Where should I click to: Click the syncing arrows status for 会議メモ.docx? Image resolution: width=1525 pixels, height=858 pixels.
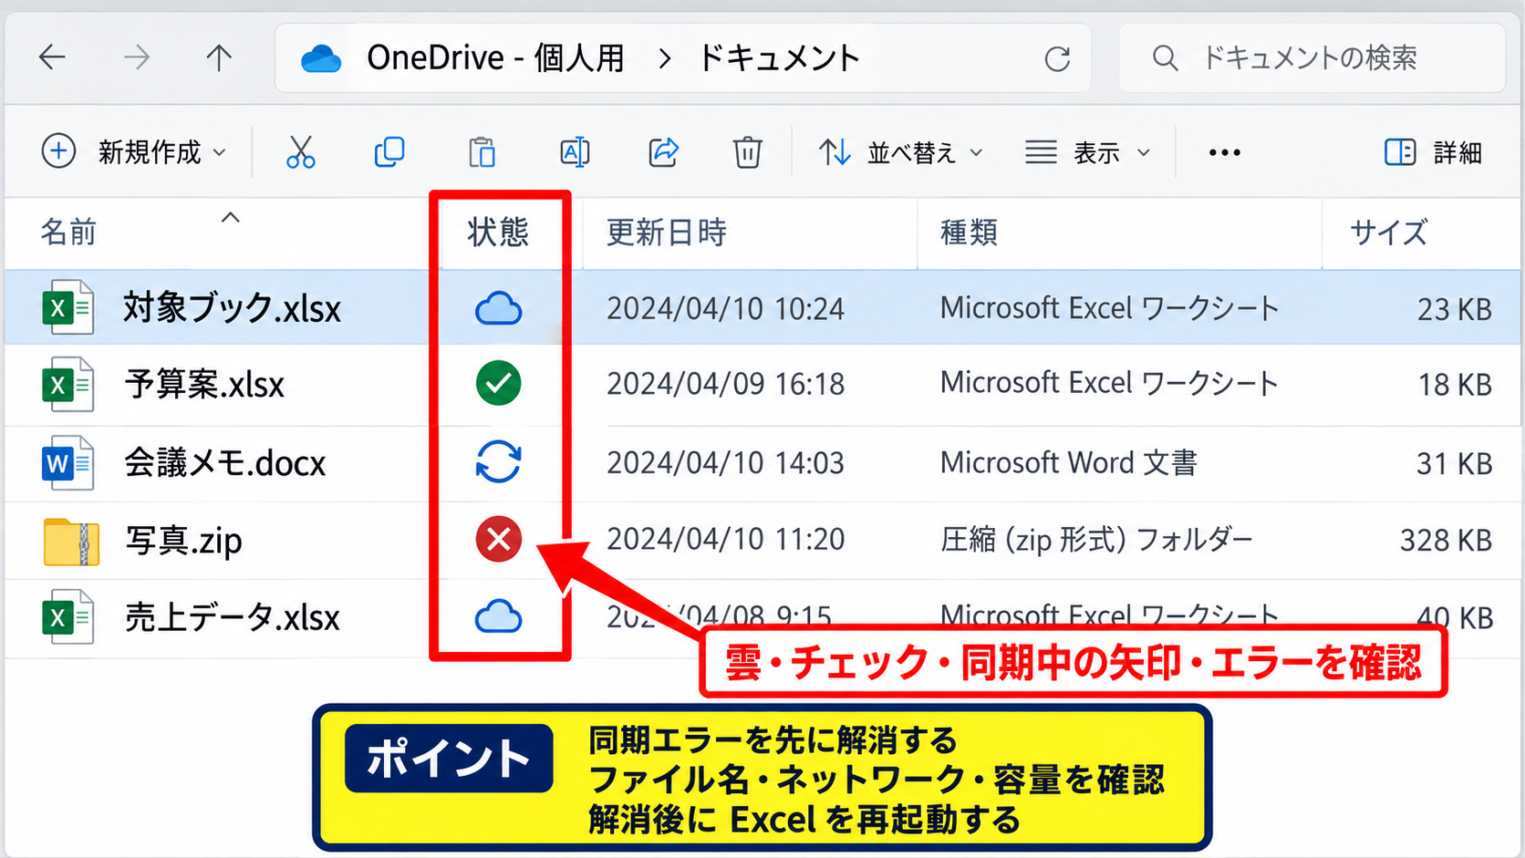pos(499,461)
